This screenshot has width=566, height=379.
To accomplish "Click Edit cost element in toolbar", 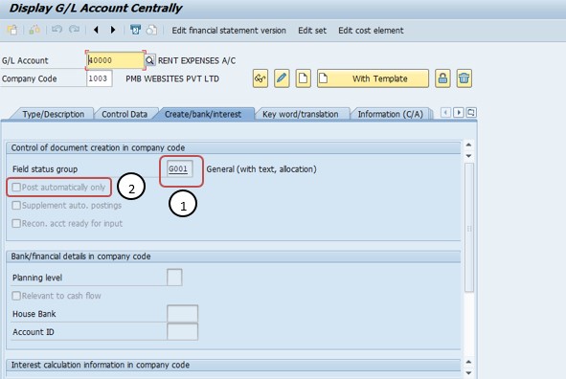I will 371,31.
